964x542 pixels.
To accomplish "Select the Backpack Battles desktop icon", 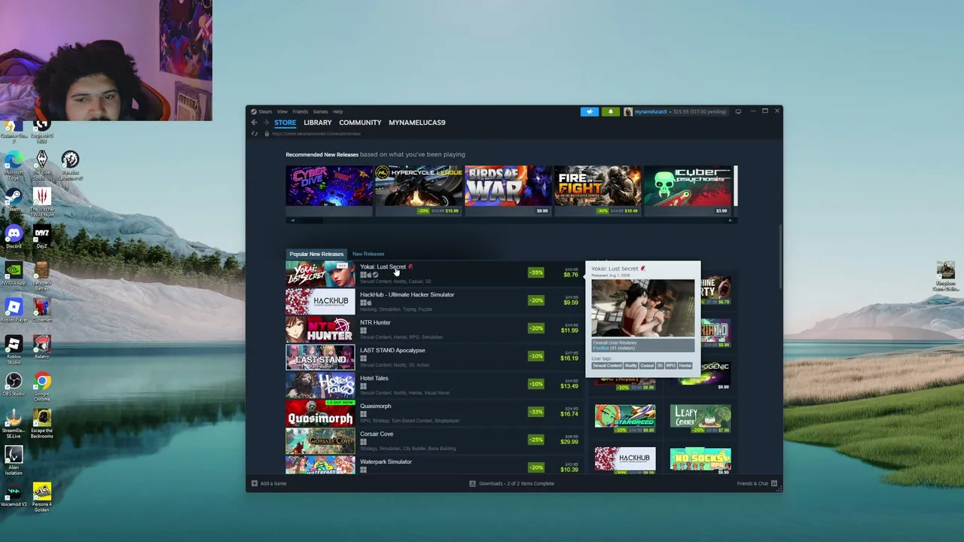I will pyautogui.click(x=41, y=276).
